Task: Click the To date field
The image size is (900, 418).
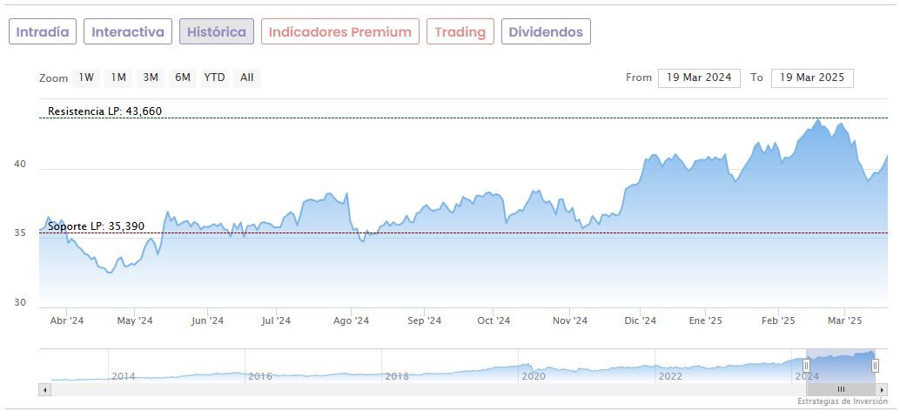Action: (812, 78)
